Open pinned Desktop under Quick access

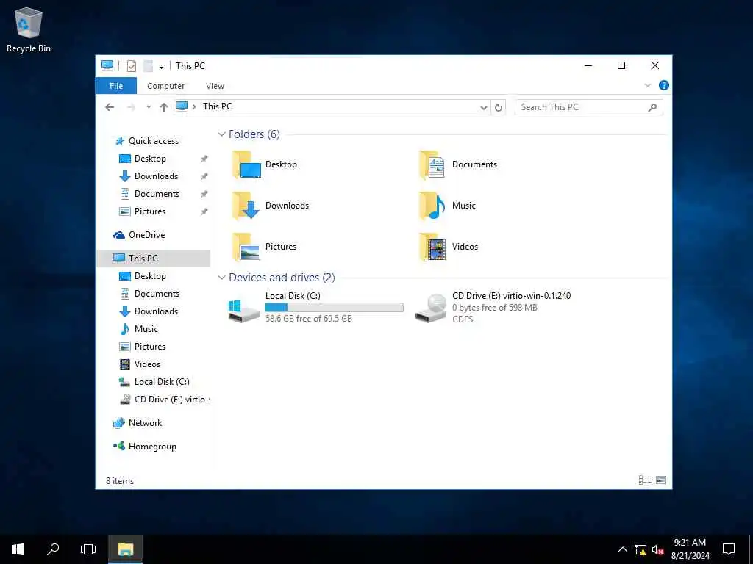pyautogui.click(x=150, y=159)
